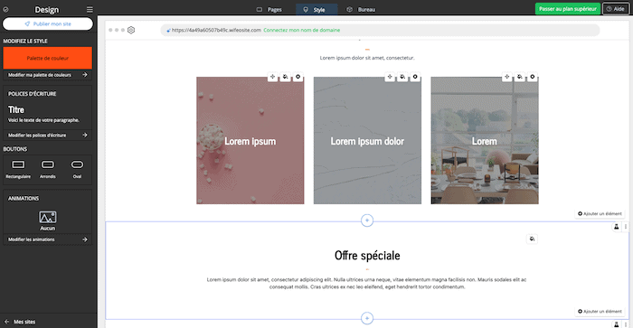Switch to the Bureau tab

(x=361, y=9)
